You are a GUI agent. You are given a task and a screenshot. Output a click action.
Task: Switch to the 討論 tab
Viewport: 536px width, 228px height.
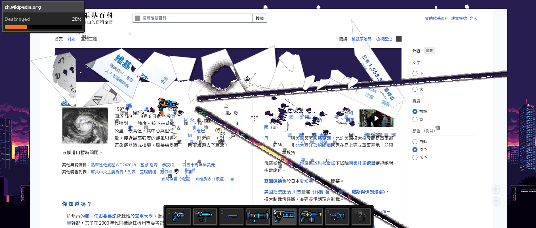pyautogui.click(x=71, y=39)
